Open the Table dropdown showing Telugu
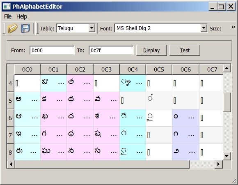This screenshot has height=185, width=238. point(76,28)
